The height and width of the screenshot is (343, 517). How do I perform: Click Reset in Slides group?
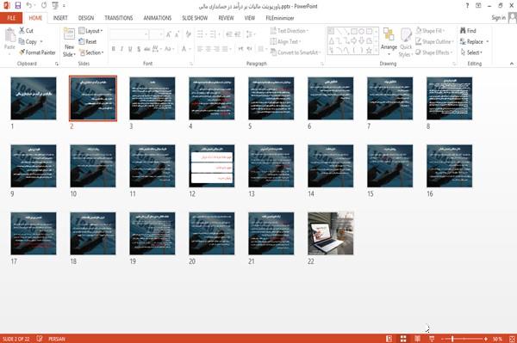(x=88, y=41)
